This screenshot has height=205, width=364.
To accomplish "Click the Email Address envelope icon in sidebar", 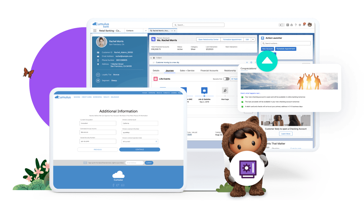I will 98,56.
